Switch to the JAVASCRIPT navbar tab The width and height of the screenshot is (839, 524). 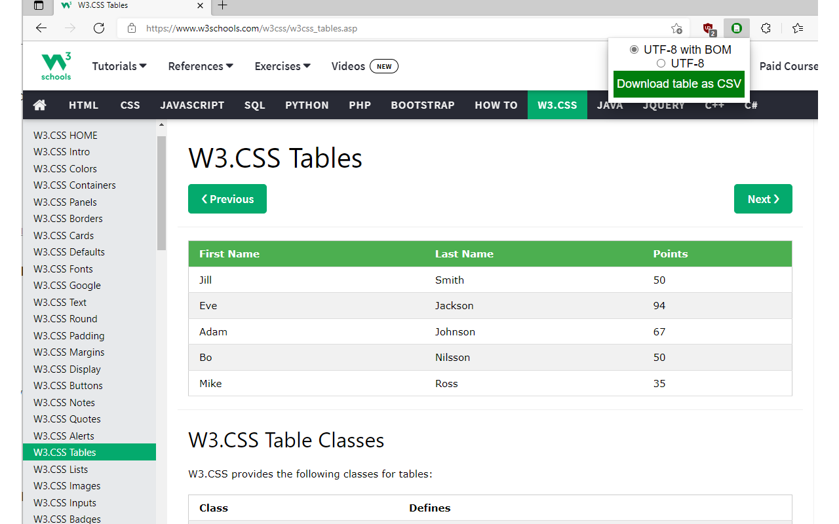point(192,105)
